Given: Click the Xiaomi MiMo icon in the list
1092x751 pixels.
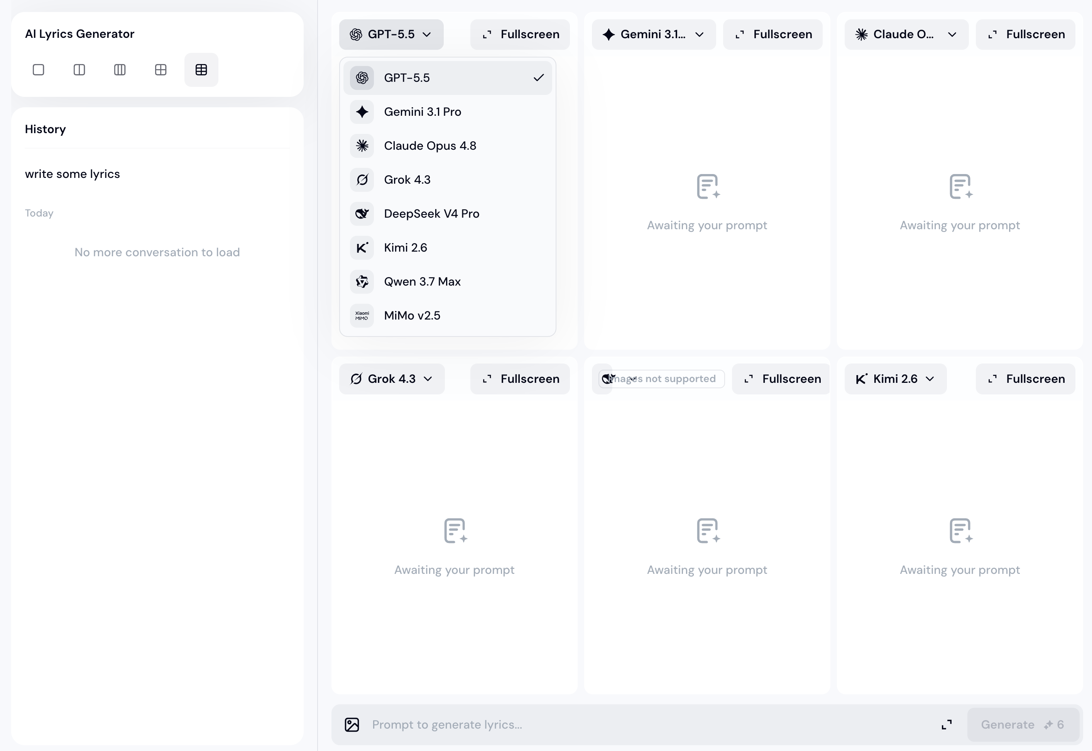Looking at the screenshot, I should pyautogui.click(x=362, y=315).
